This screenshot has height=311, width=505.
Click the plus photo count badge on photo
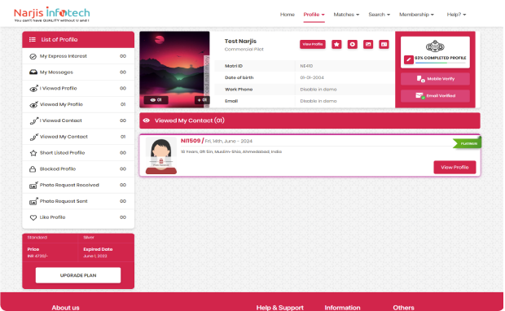tap(202, 100)
